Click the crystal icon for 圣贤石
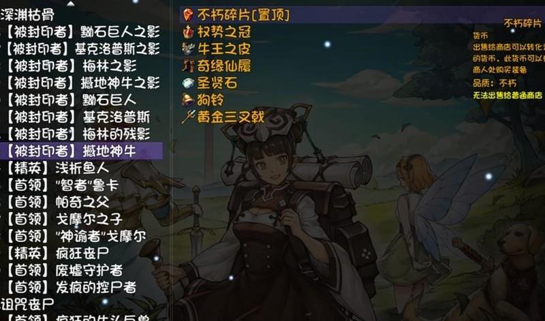Screen dimensions: 545x321 188,83
